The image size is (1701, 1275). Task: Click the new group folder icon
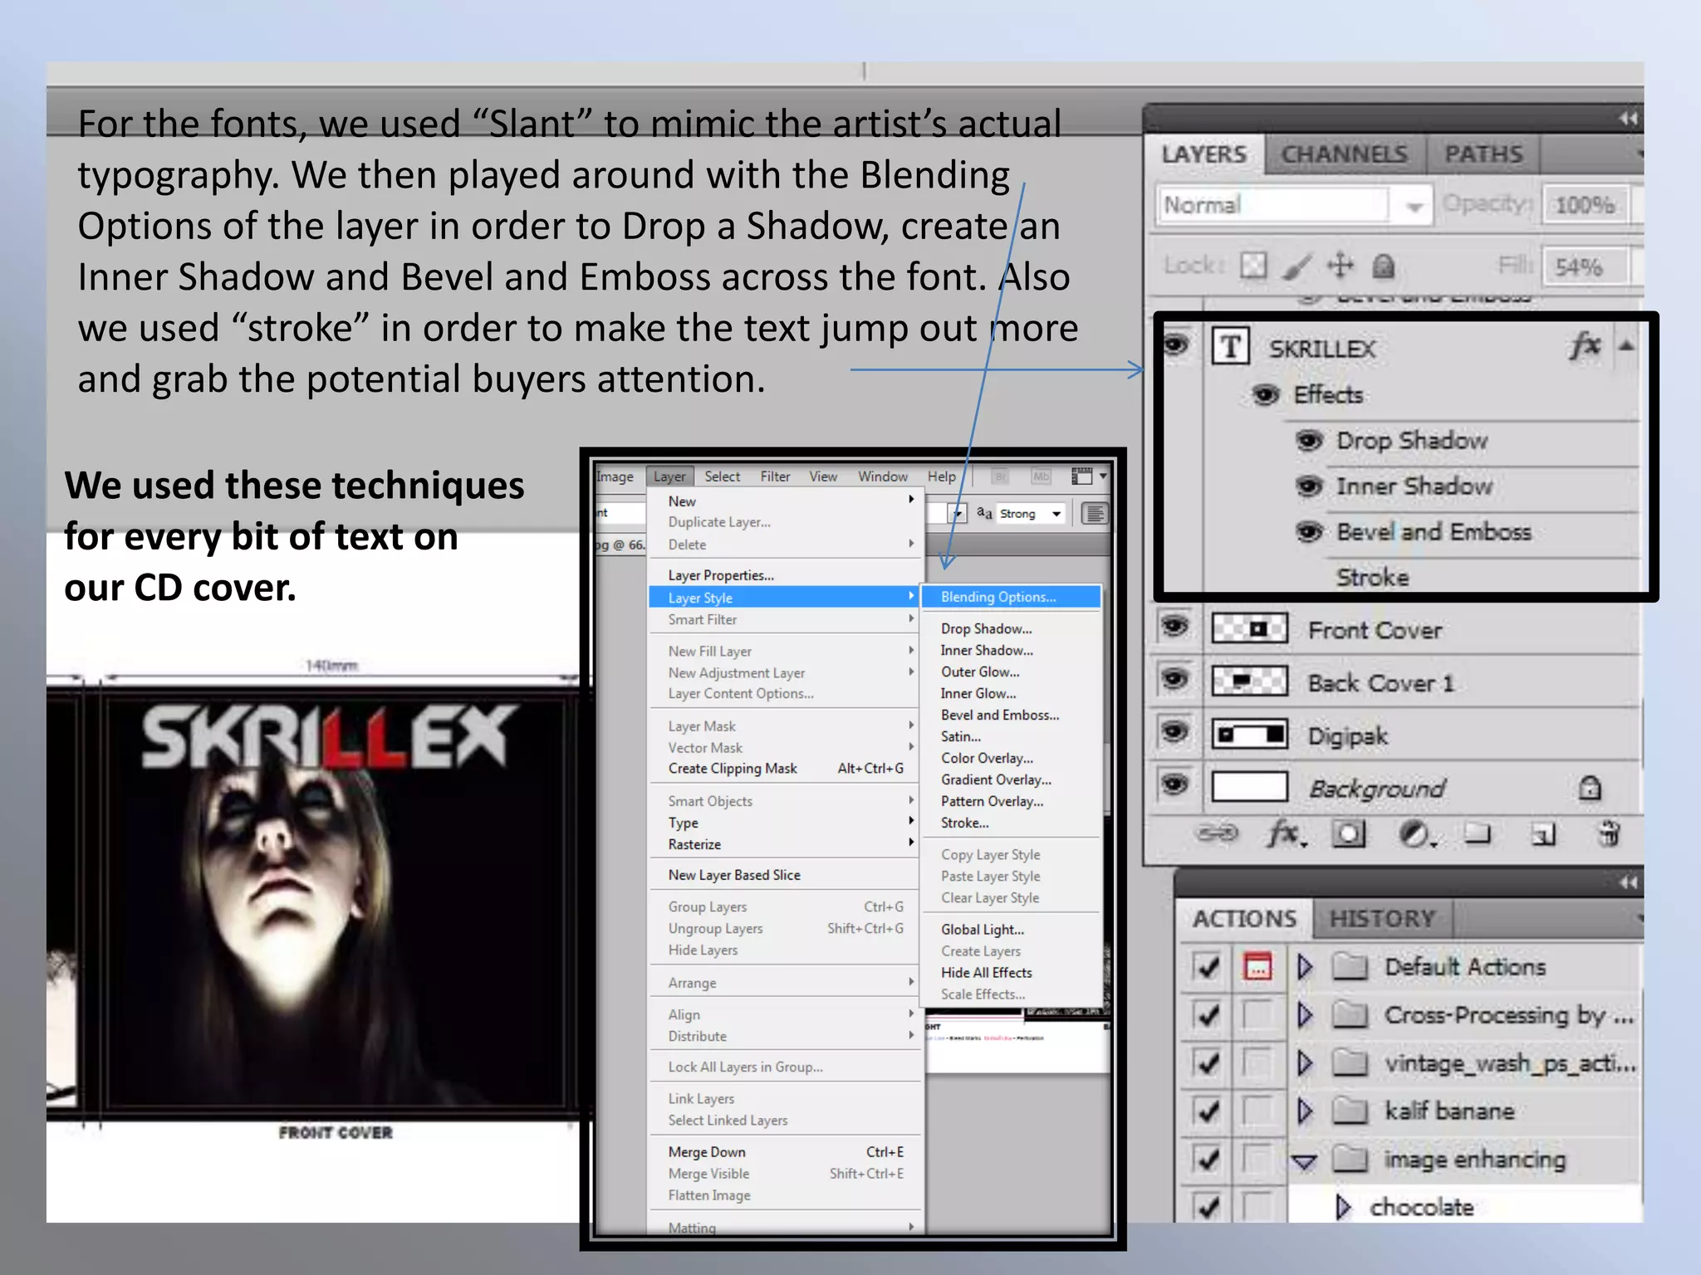[x=1477, y=833]
